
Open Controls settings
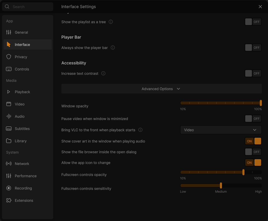coord(28,69)
